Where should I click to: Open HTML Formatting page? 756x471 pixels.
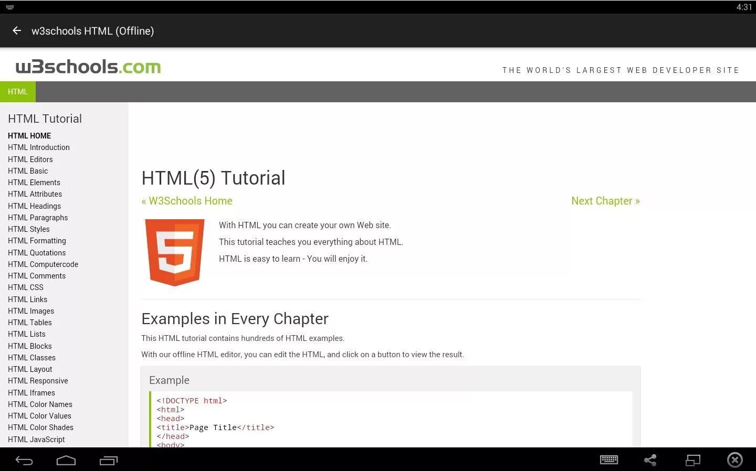(37, 241)
